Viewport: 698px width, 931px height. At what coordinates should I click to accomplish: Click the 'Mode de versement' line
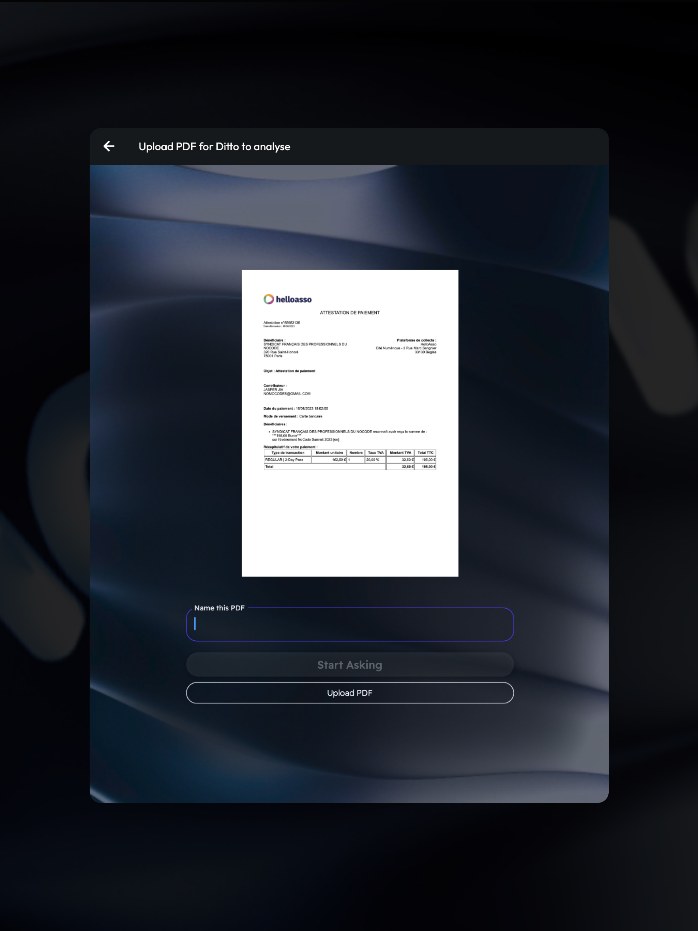292,416
